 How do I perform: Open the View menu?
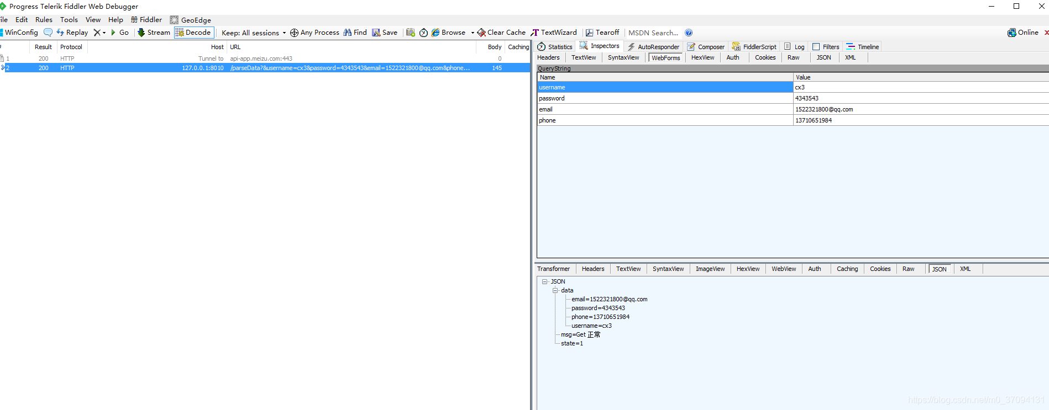coord(93,19)
